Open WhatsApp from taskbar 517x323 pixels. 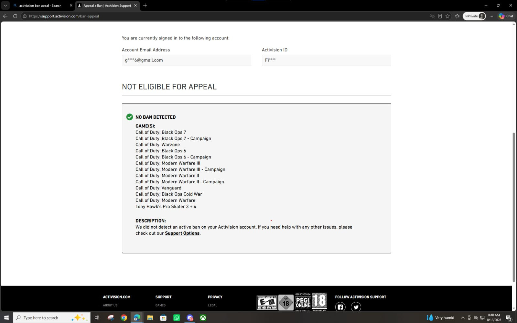[x=177, y=318]
